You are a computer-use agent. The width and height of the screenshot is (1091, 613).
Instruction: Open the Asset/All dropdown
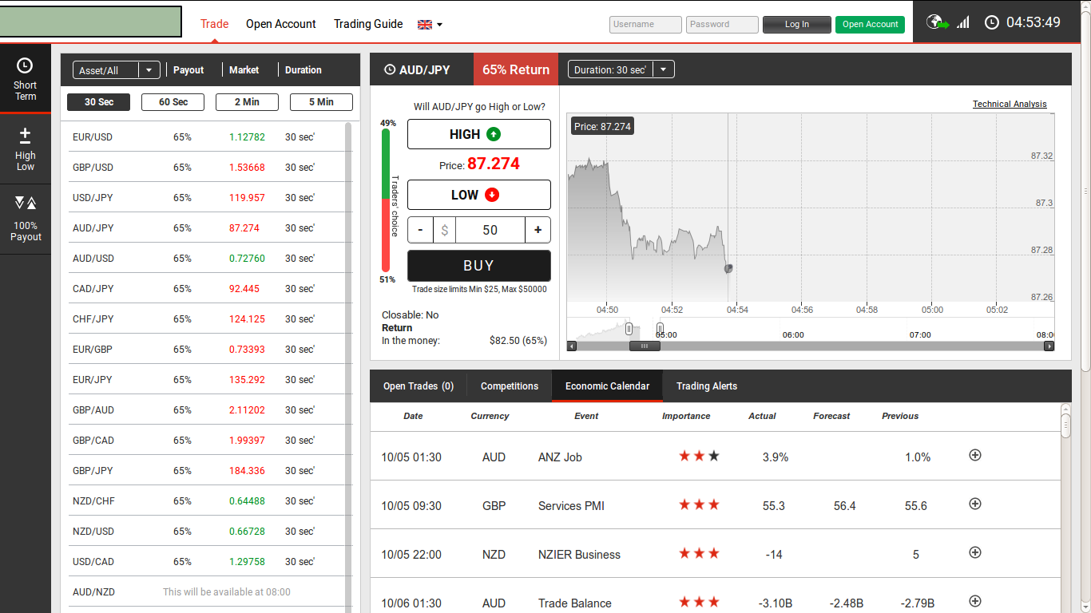pos(117,70)
